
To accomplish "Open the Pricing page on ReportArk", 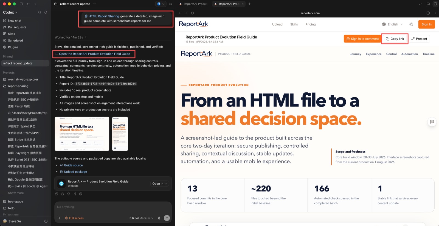I will pyautogui.click(x=311, y=24).
